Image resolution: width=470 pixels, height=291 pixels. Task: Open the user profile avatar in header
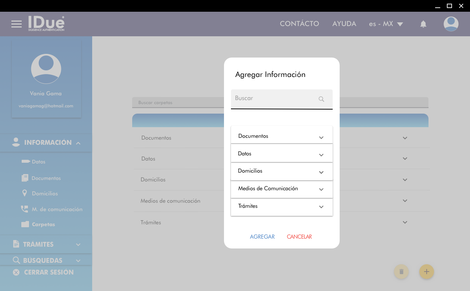coord(451,24)
